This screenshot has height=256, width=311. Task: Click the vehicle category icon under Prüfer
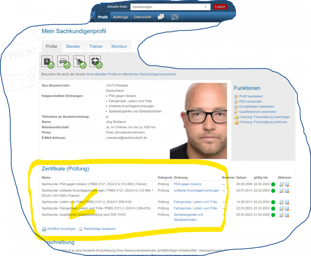(63, 62)
